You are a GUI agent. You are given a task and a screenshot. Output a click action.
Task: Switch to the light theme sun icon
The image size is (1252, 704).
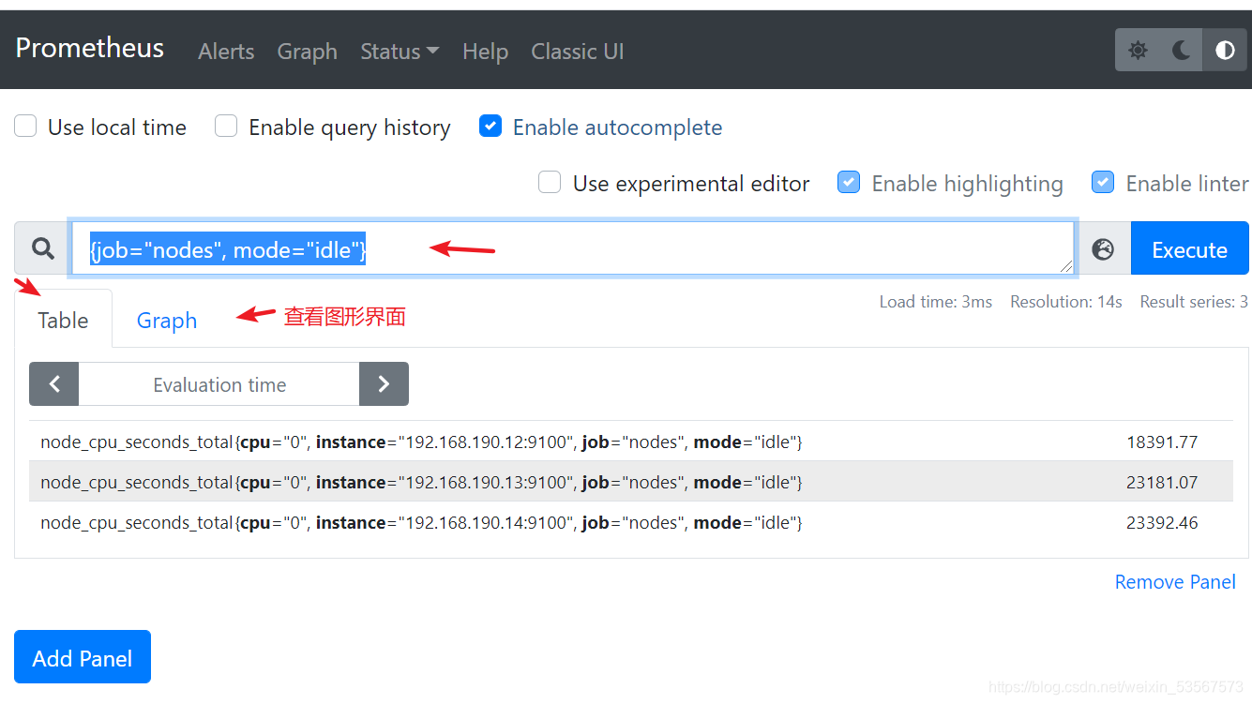click(1138, 51)
